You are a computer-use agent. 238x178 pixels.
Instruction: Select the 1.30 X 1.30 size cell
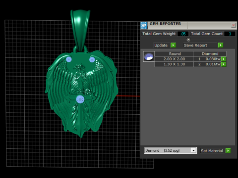174,64
